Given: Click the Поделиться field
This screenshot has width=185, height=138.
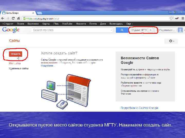Looking at the screenshot, I should (x=168, y=30).
